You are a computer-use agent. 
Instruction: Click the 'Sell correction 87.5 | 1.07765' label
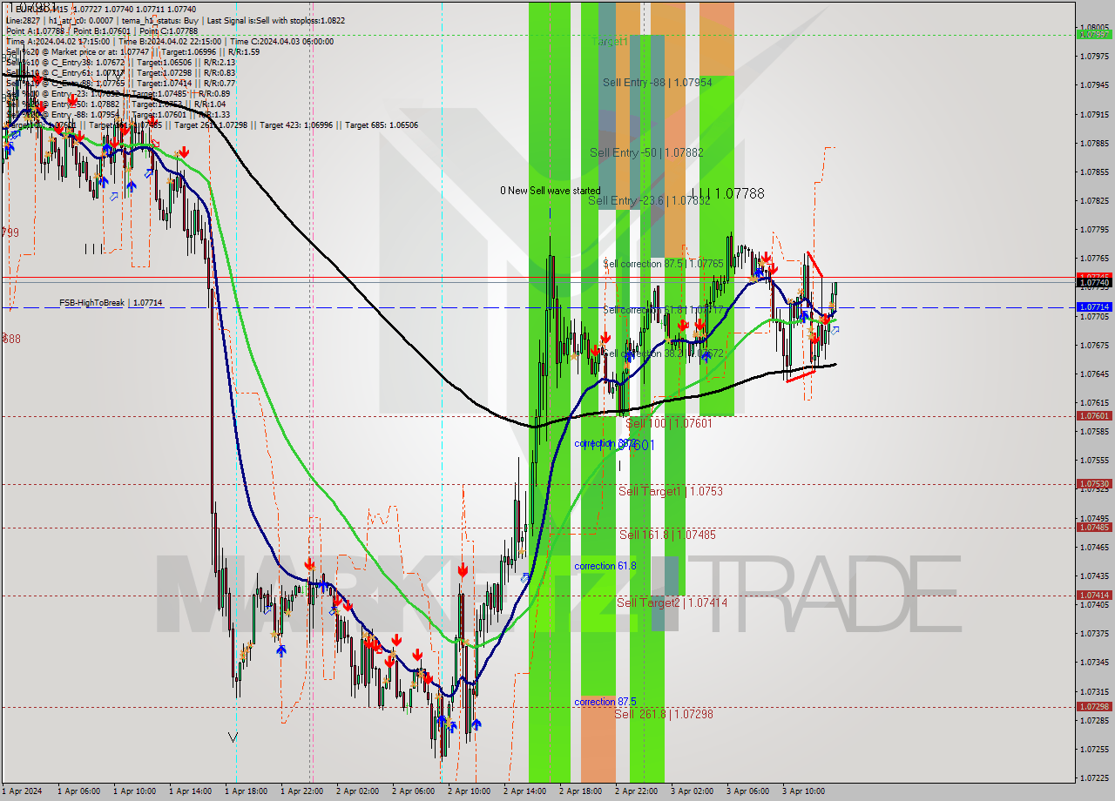pyautogui.click(x=663, y=263)
